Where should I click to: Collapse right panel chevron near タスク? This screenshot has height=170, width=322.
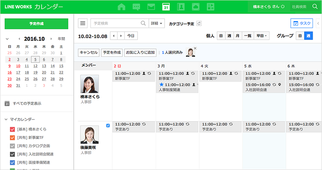[x=318, y=23]
